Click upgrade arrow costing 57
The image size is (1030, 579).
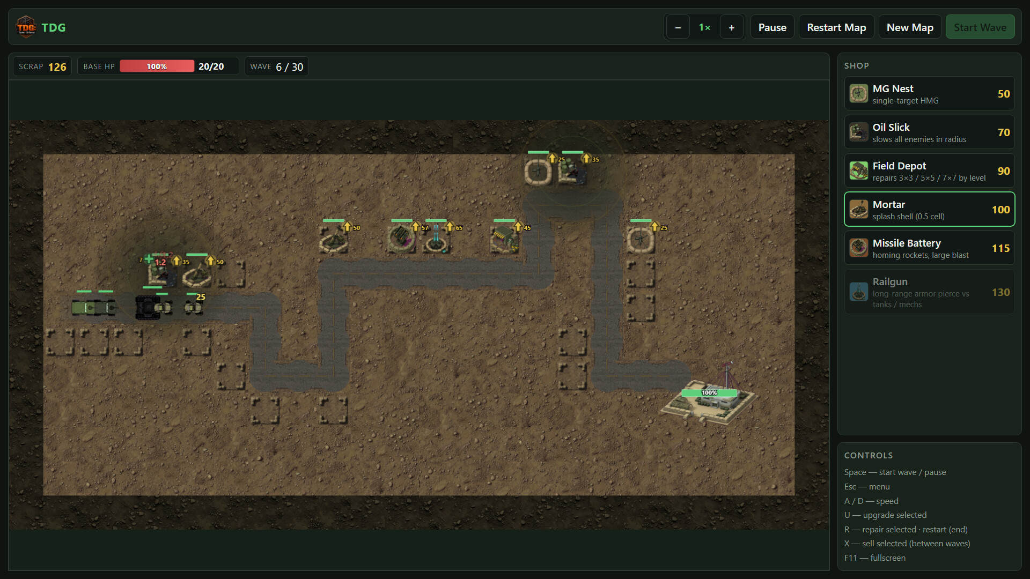pyautogui.click(x=415, y=227)
